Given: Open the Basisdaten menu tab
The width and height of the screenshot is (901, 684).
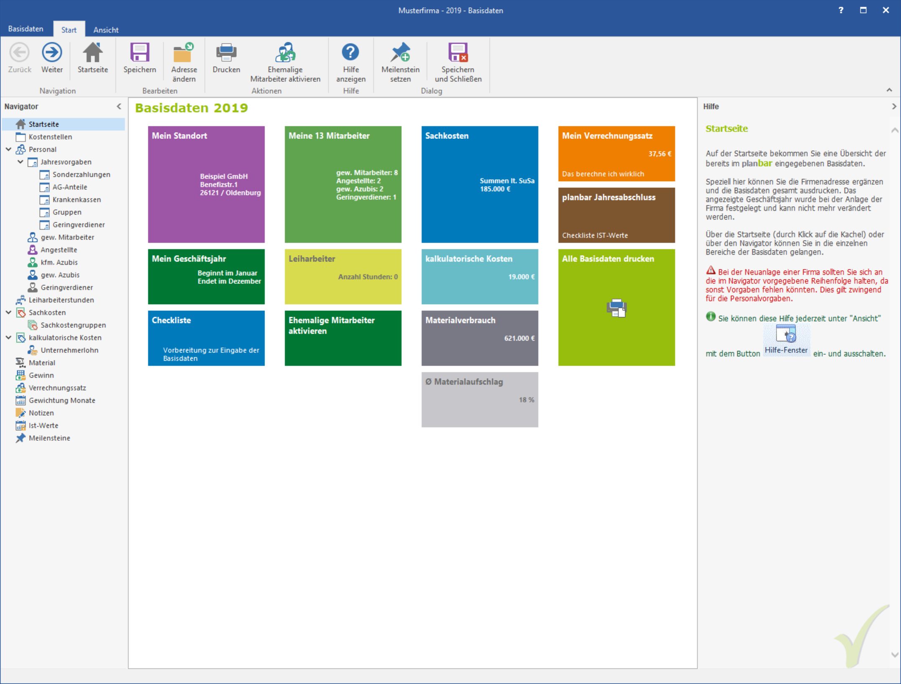Looking at the screenshot, I should [26, 29].
